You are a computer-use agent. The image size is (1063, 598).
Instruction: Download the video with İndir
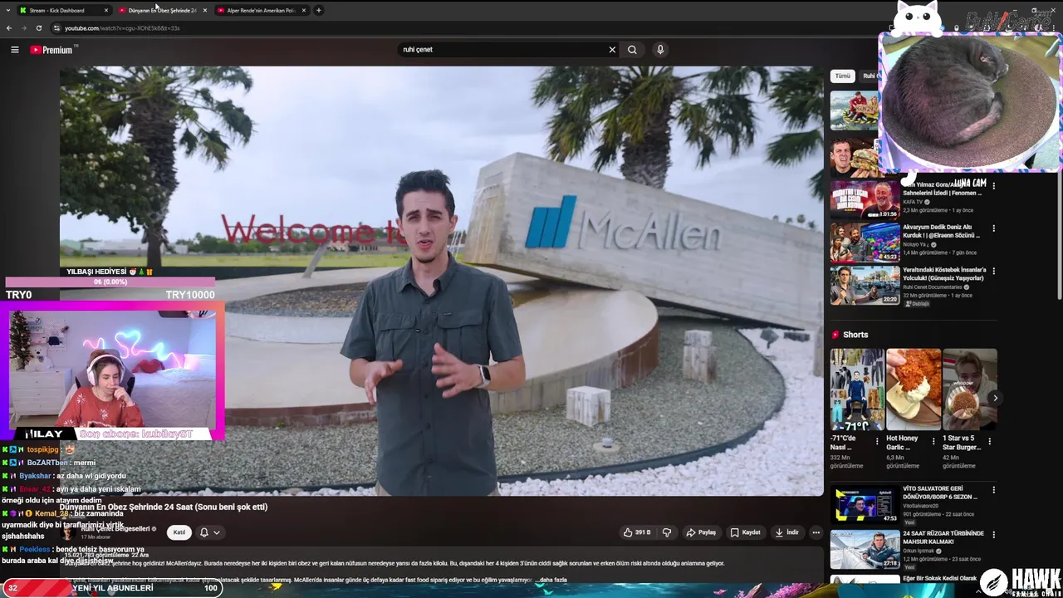pos(786,532)
